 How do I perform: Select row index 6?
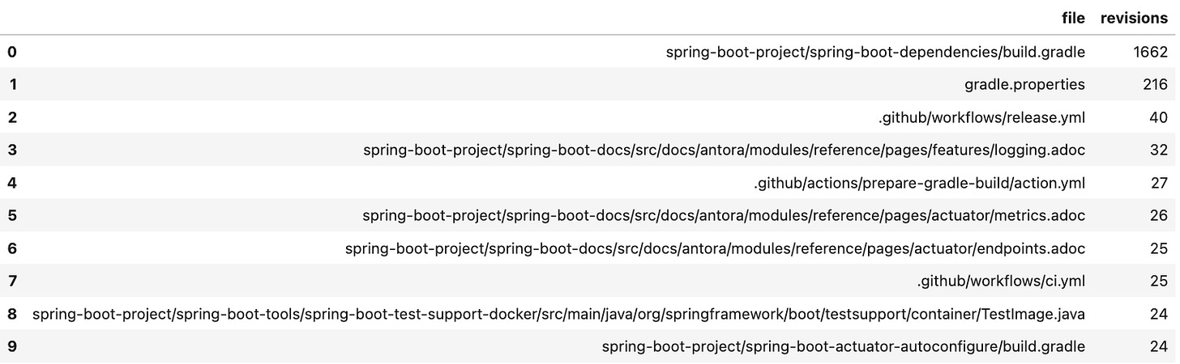pos(12,248)
